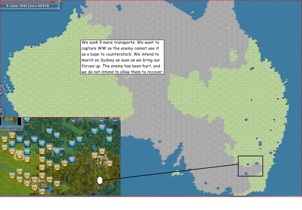This screenshot has width=302, height=210.
Task: Select the Wagga Wagga city label
Action: point(57,149)
